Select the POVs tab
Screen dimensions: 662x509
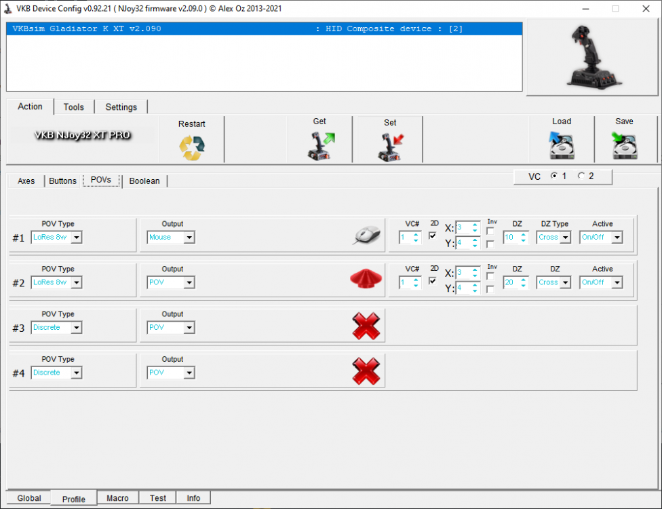[101, 180]
